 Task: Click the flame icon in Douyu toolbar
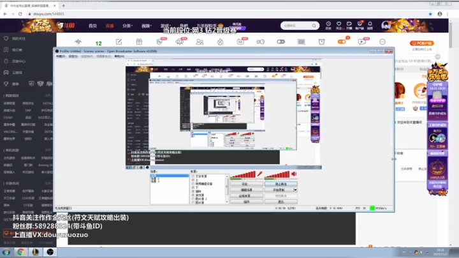coord(220,42)
